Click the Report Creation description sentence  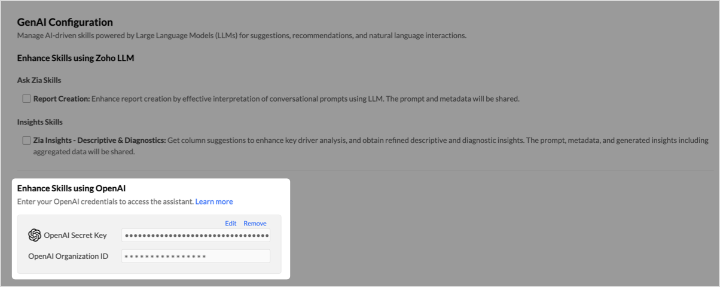pos(306,99)
